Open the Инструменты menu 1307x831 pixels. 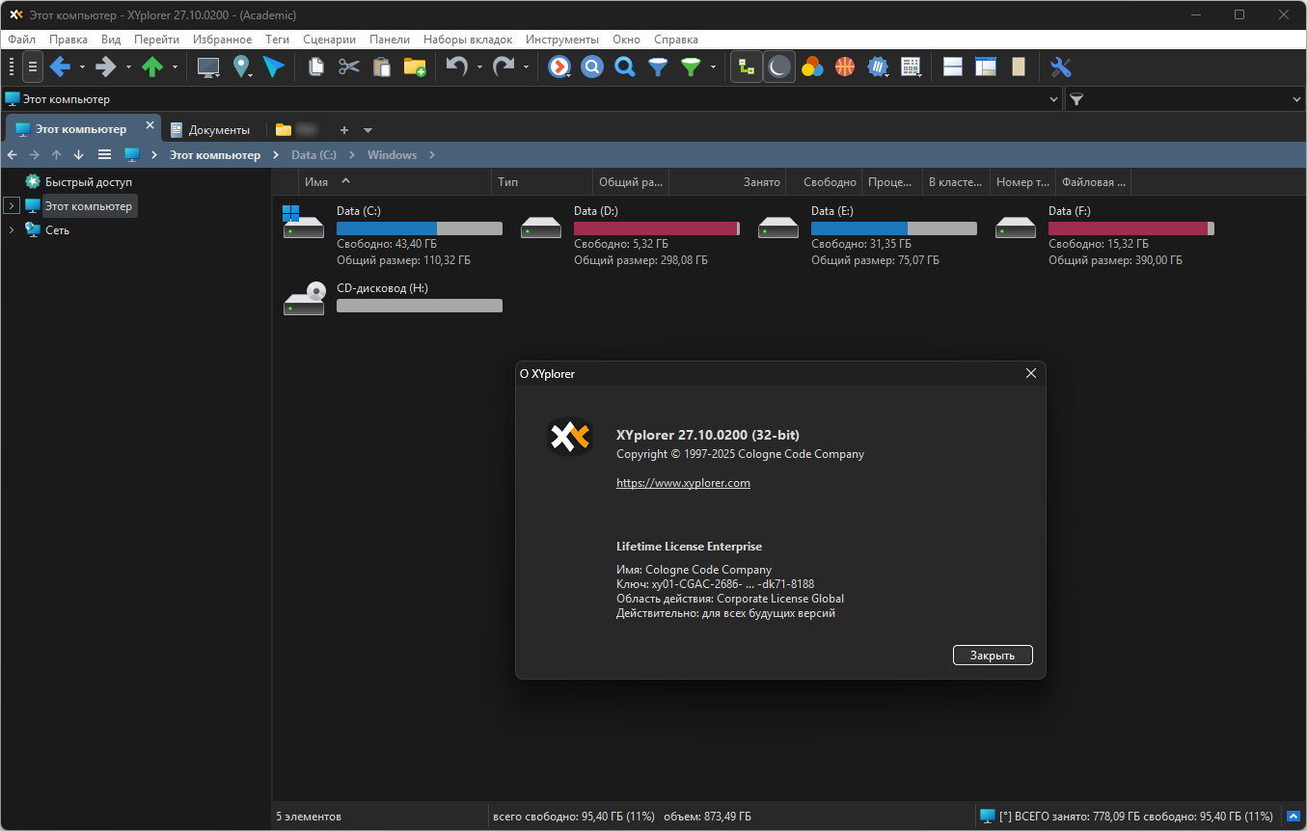562,40
